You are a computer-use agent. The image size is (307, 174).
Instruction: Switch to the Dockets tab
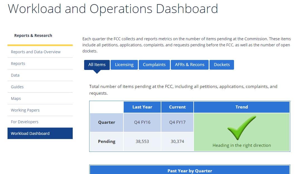[221, 65]
